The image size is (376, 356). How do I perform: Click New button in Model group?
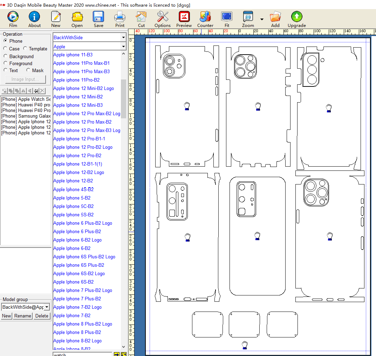point(6,316)
